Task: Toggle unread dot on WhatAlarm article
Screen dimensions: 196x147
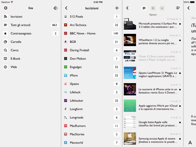Action: [180, 40]
